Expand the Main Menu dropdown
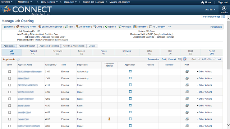The height and width of the screenshot is (129, 230). [x=25, y=2]
